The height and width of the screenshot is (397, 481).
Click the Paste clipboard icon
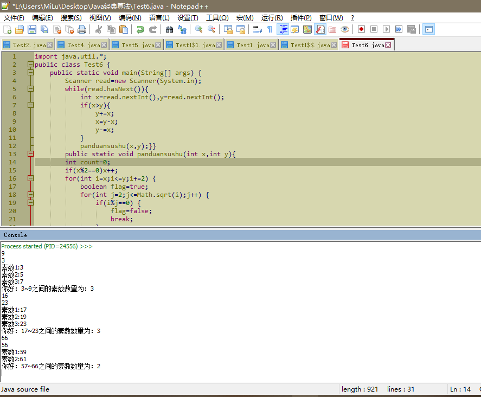click(x=124, y=29)
